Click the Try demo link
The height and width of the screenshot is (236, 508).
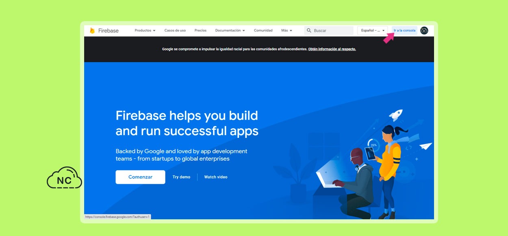(x=181, y=177)
